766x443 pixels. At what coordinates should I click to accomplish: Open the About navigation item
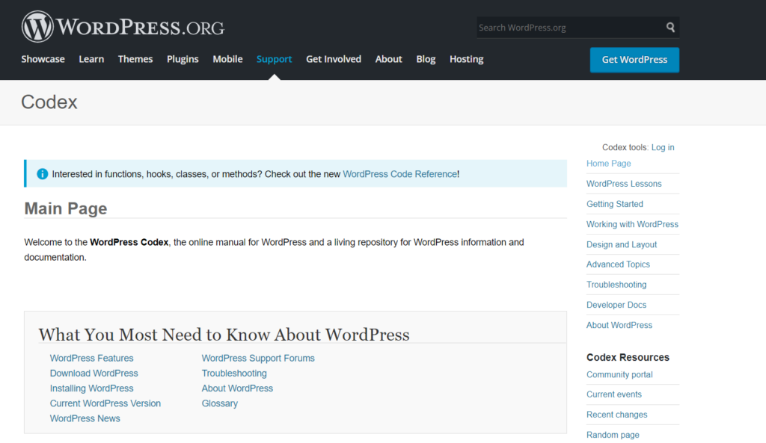pos(388,59)
